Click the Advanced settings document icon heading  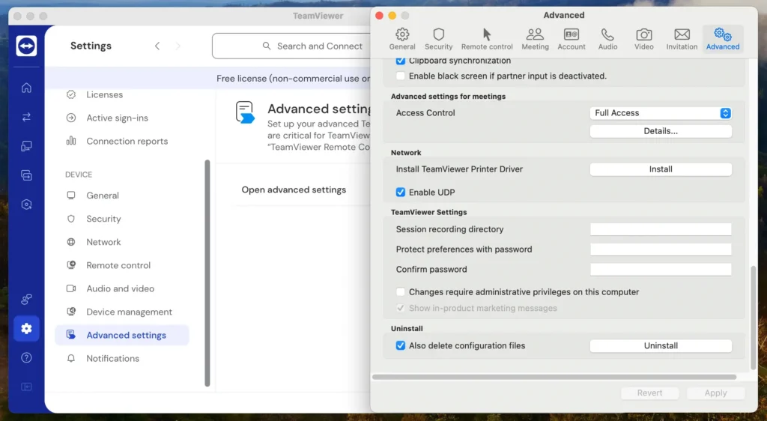coord(245,112)
